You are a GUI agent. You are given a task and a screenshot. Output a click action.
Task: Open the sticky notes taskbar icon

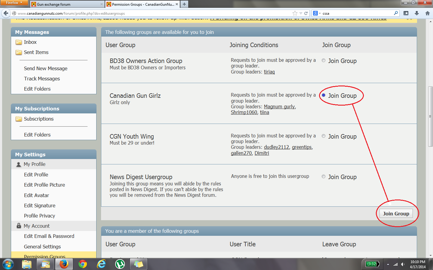pos(138,264)
